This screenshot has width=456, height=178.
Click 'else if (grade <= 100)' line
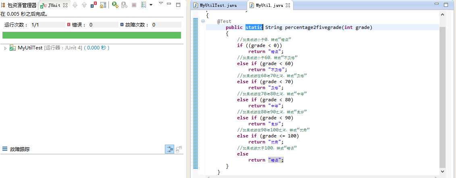click(x=268, y=136)
